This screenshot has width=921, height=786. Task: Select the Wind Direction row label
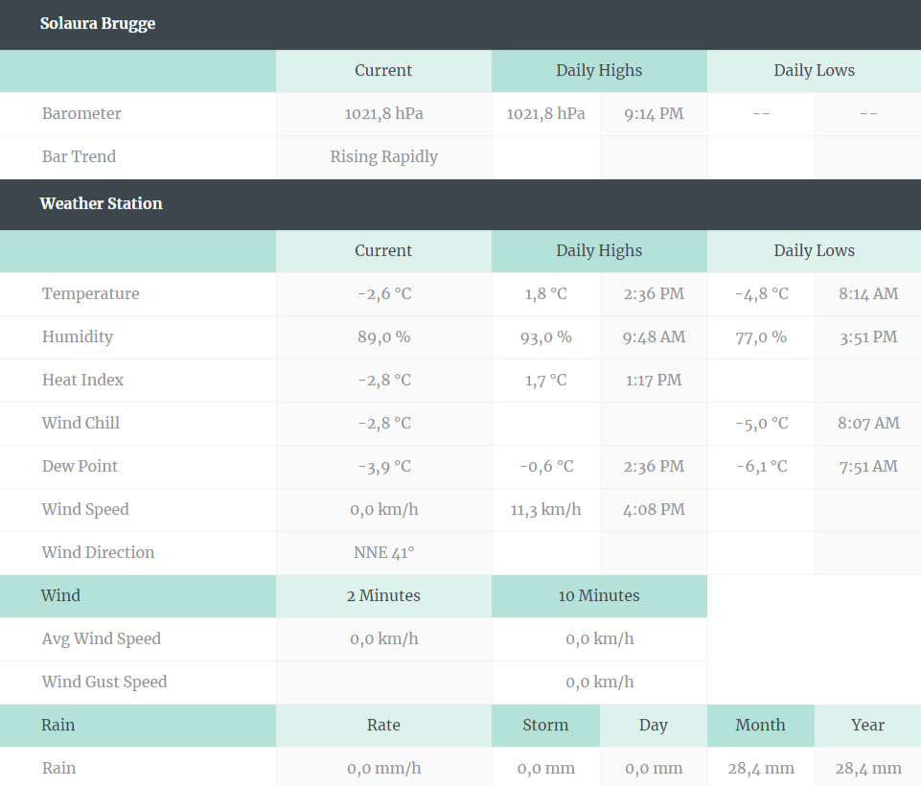click(98, 552)
